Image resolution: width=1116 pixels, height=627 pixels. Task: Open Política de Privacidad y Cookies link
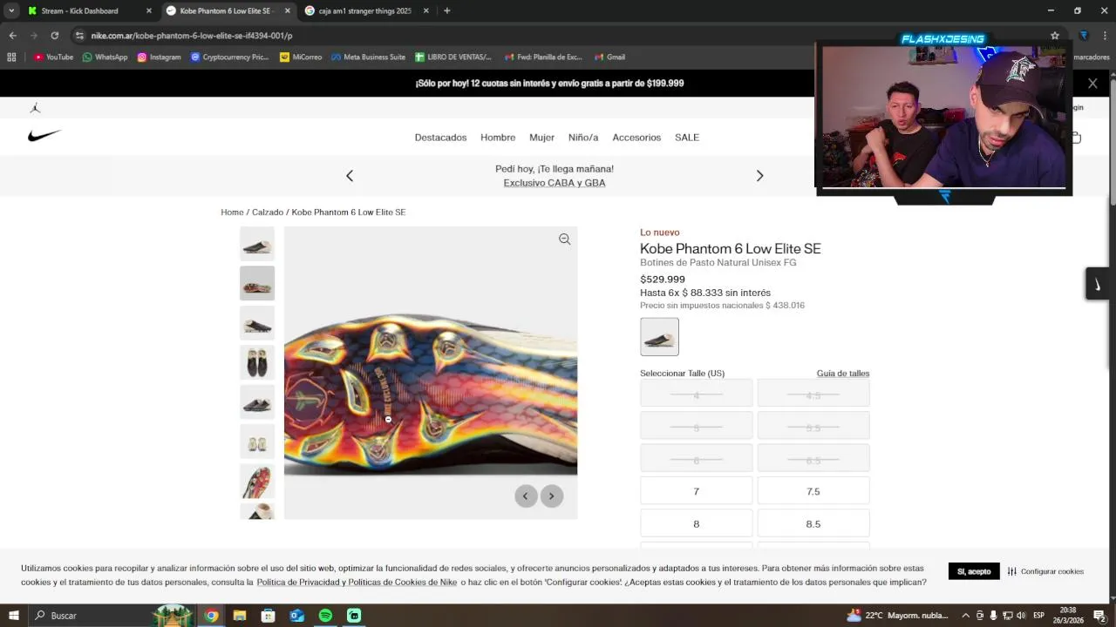357,583
